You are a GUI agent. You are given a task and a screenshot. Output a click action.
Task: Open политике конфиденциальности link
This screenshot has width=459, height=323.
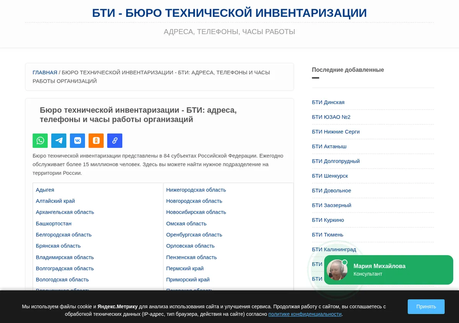[x=305, y=314]
